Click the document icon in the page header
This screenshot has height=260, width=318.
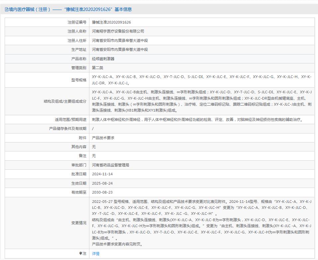point(7,9)
